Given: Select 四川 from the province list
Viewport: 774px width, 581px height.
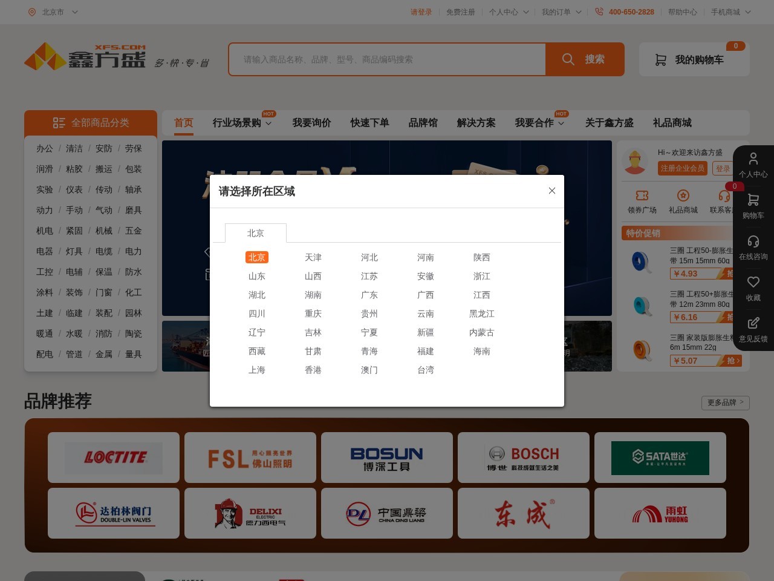Looking at the screenshot, I should [x=257, y=313].
